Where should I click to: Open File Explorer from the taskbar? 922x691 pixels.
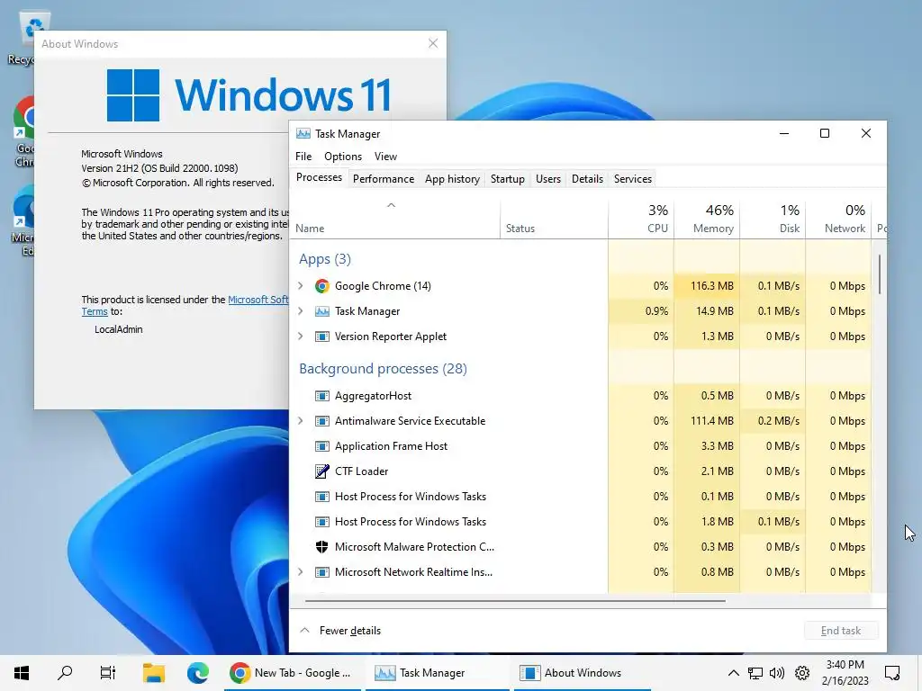[153, 673]
